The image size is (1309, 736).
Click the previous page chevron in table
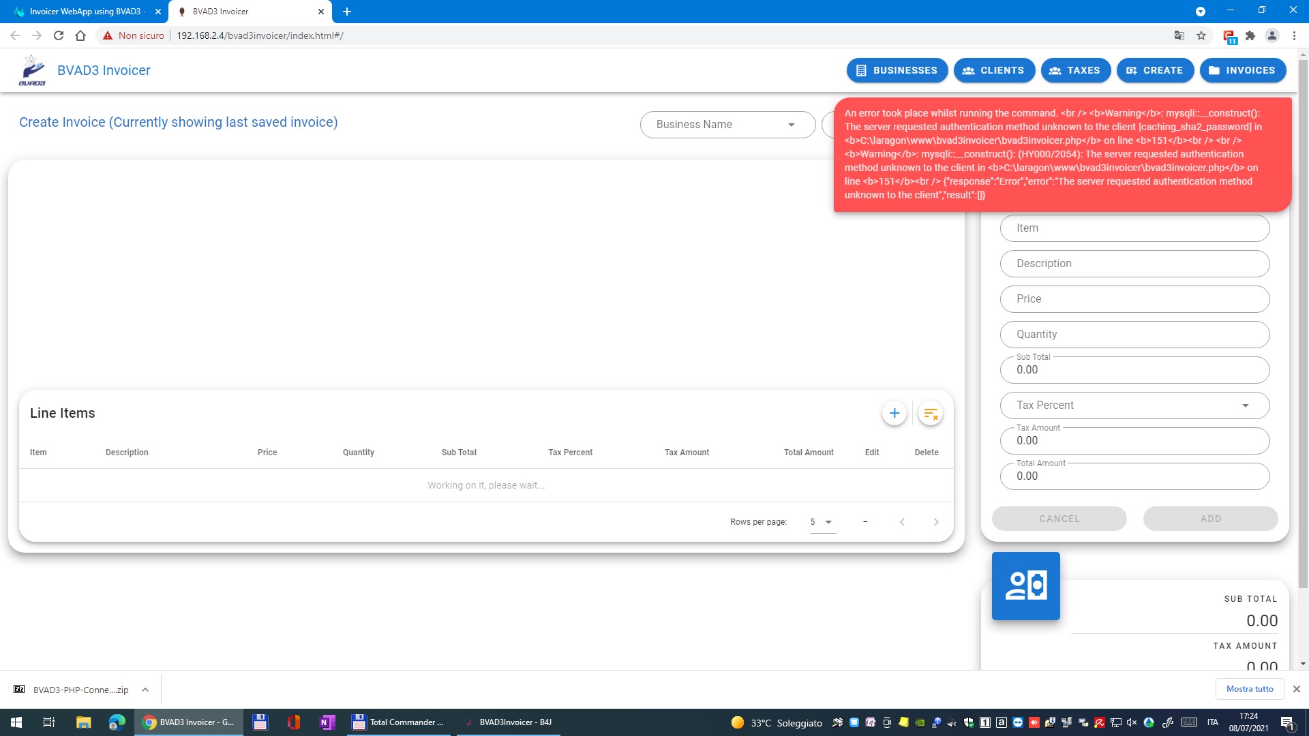pos(902,522)
